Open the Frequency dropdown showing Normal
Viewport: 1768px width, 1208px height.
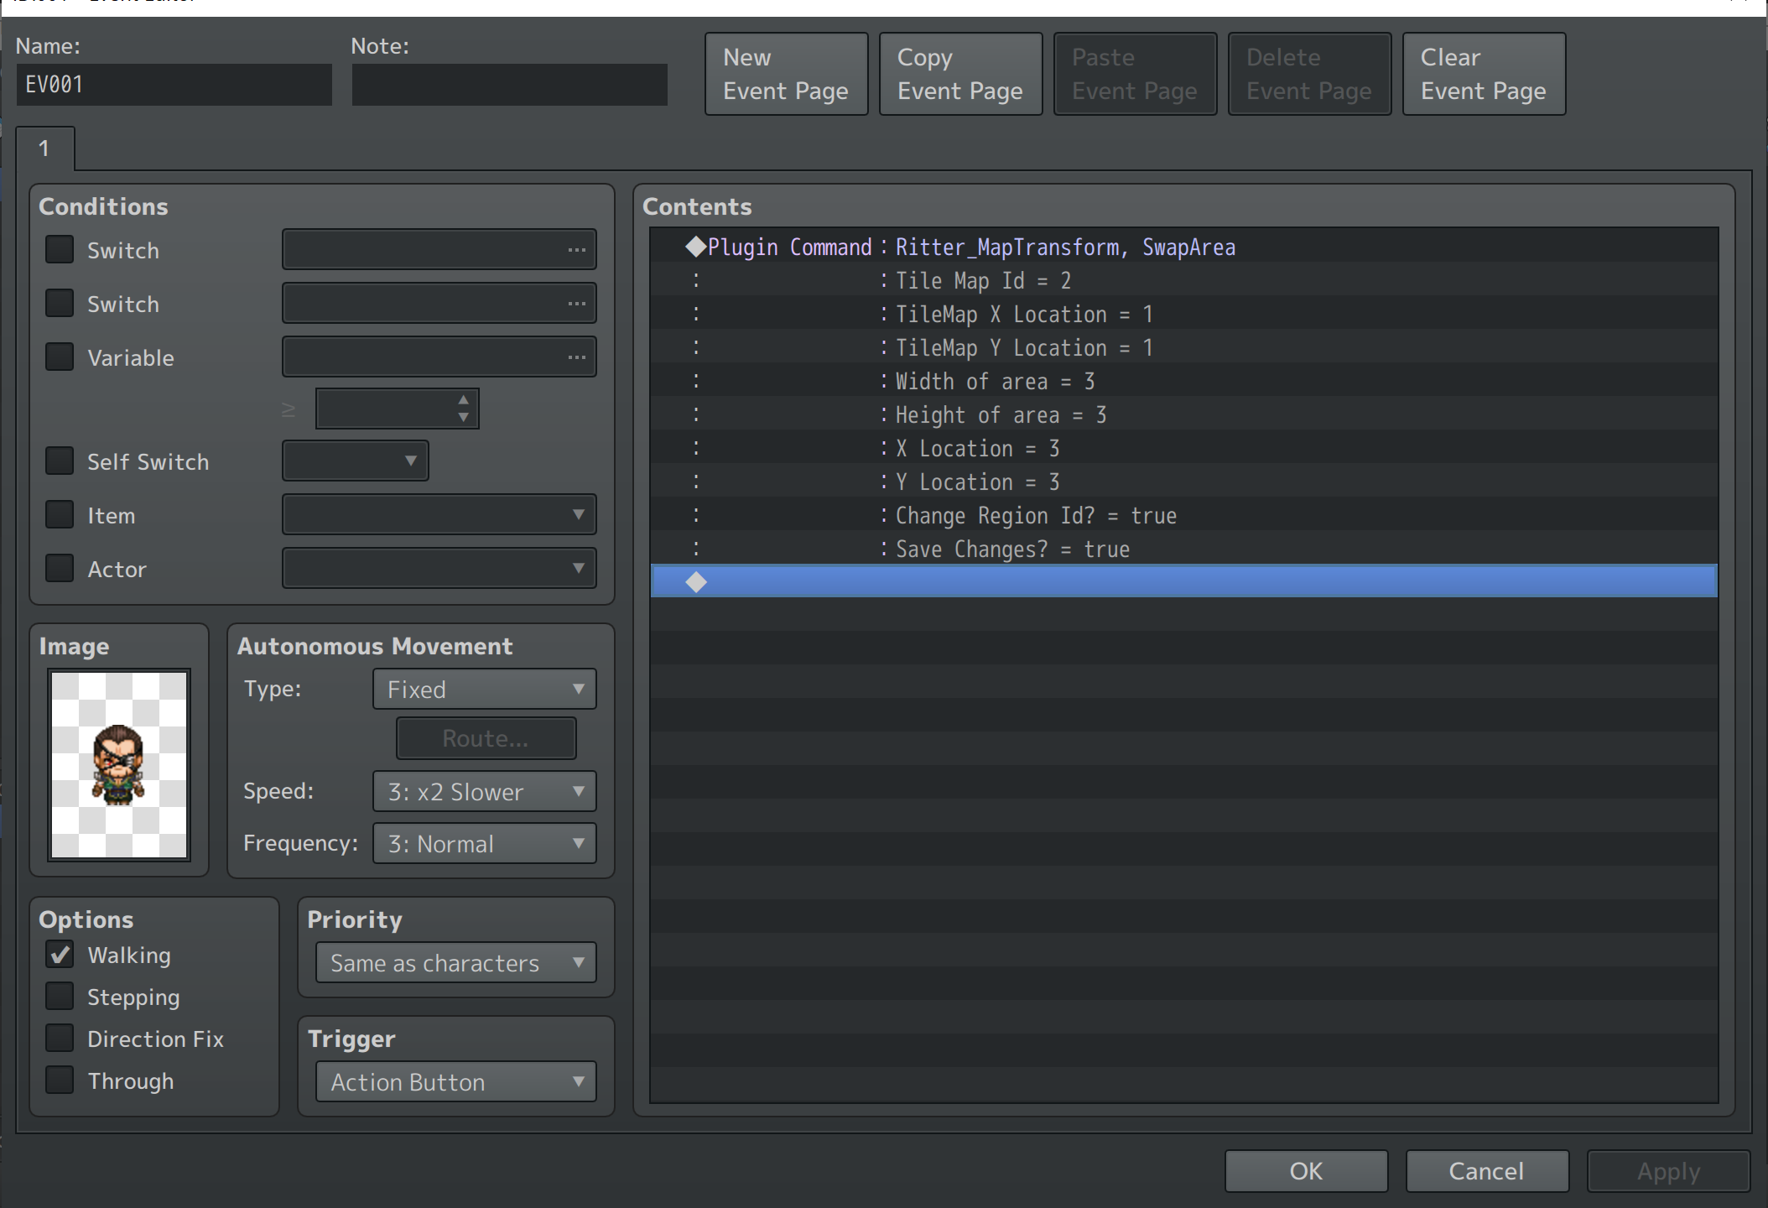485,843
